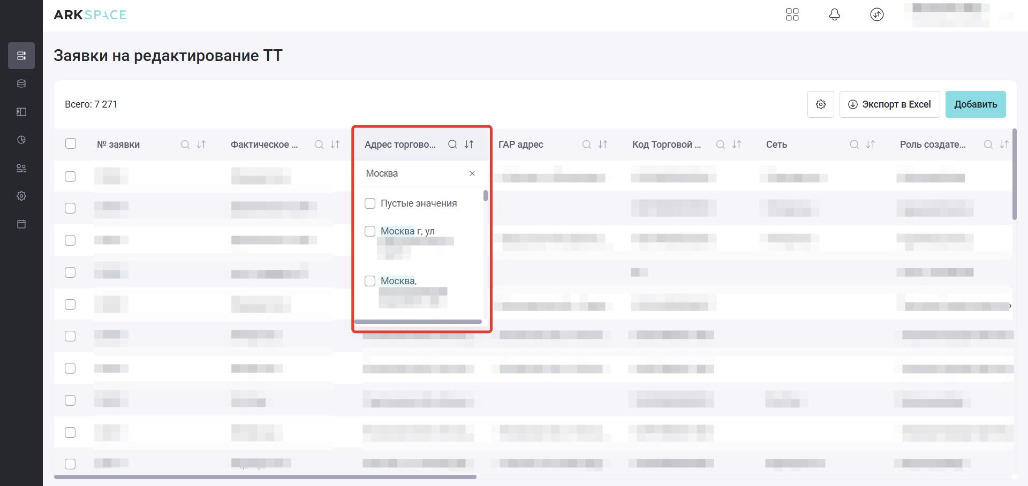The height and width of the screenshot is (486, 1028).
Task: Open the users icon in sidebar
Action: click(x=21, y=168)
